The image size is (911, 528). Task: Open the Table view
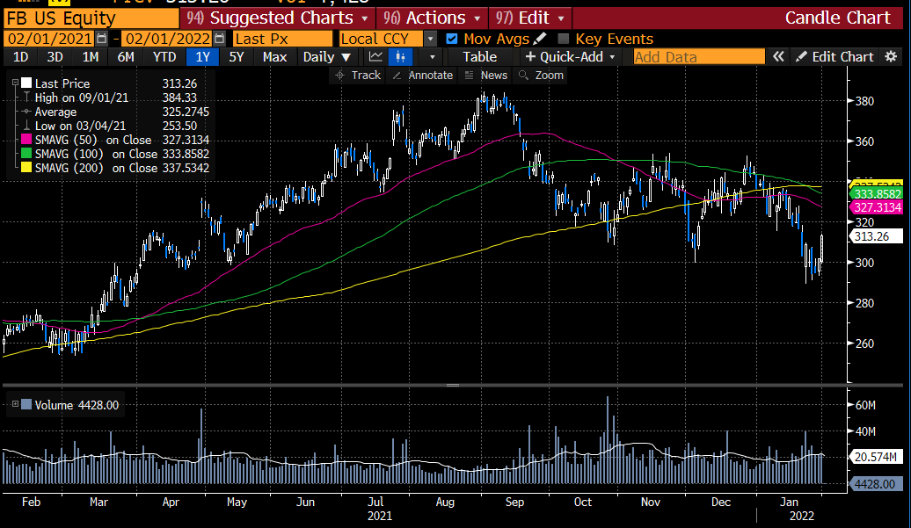click(479, 56)
